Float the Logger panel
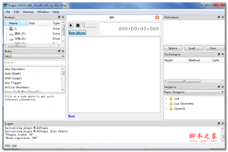 tap(219, 124)
